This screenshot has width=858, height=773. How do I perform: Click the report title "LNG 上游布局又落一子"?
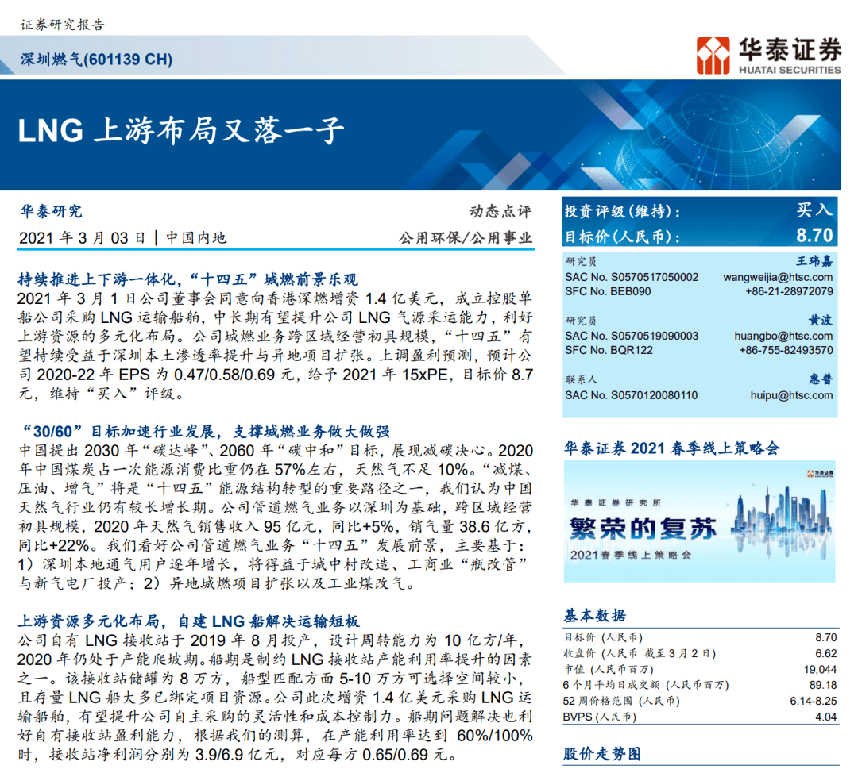(181, 131)
